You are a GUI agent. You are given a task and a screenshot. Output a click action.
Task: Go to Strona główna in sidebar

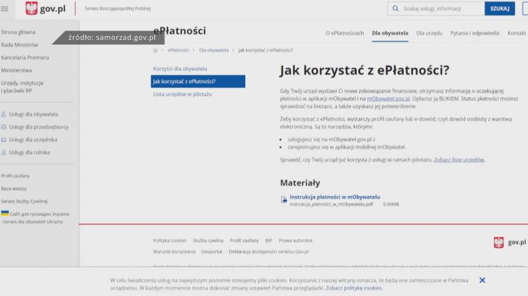pyautogui.click(x=18, y=32)
